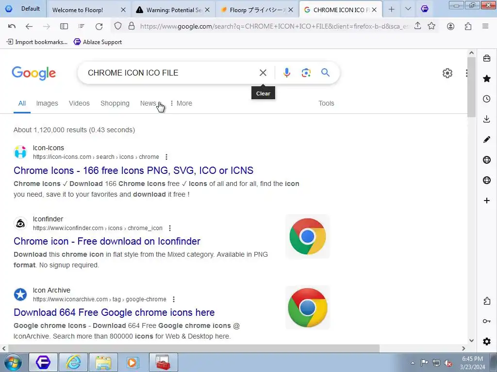The width and height of the screenshot is (497, 372).
Task: Switch to the Floorp プライバシー tab
Action: (257, 10)
